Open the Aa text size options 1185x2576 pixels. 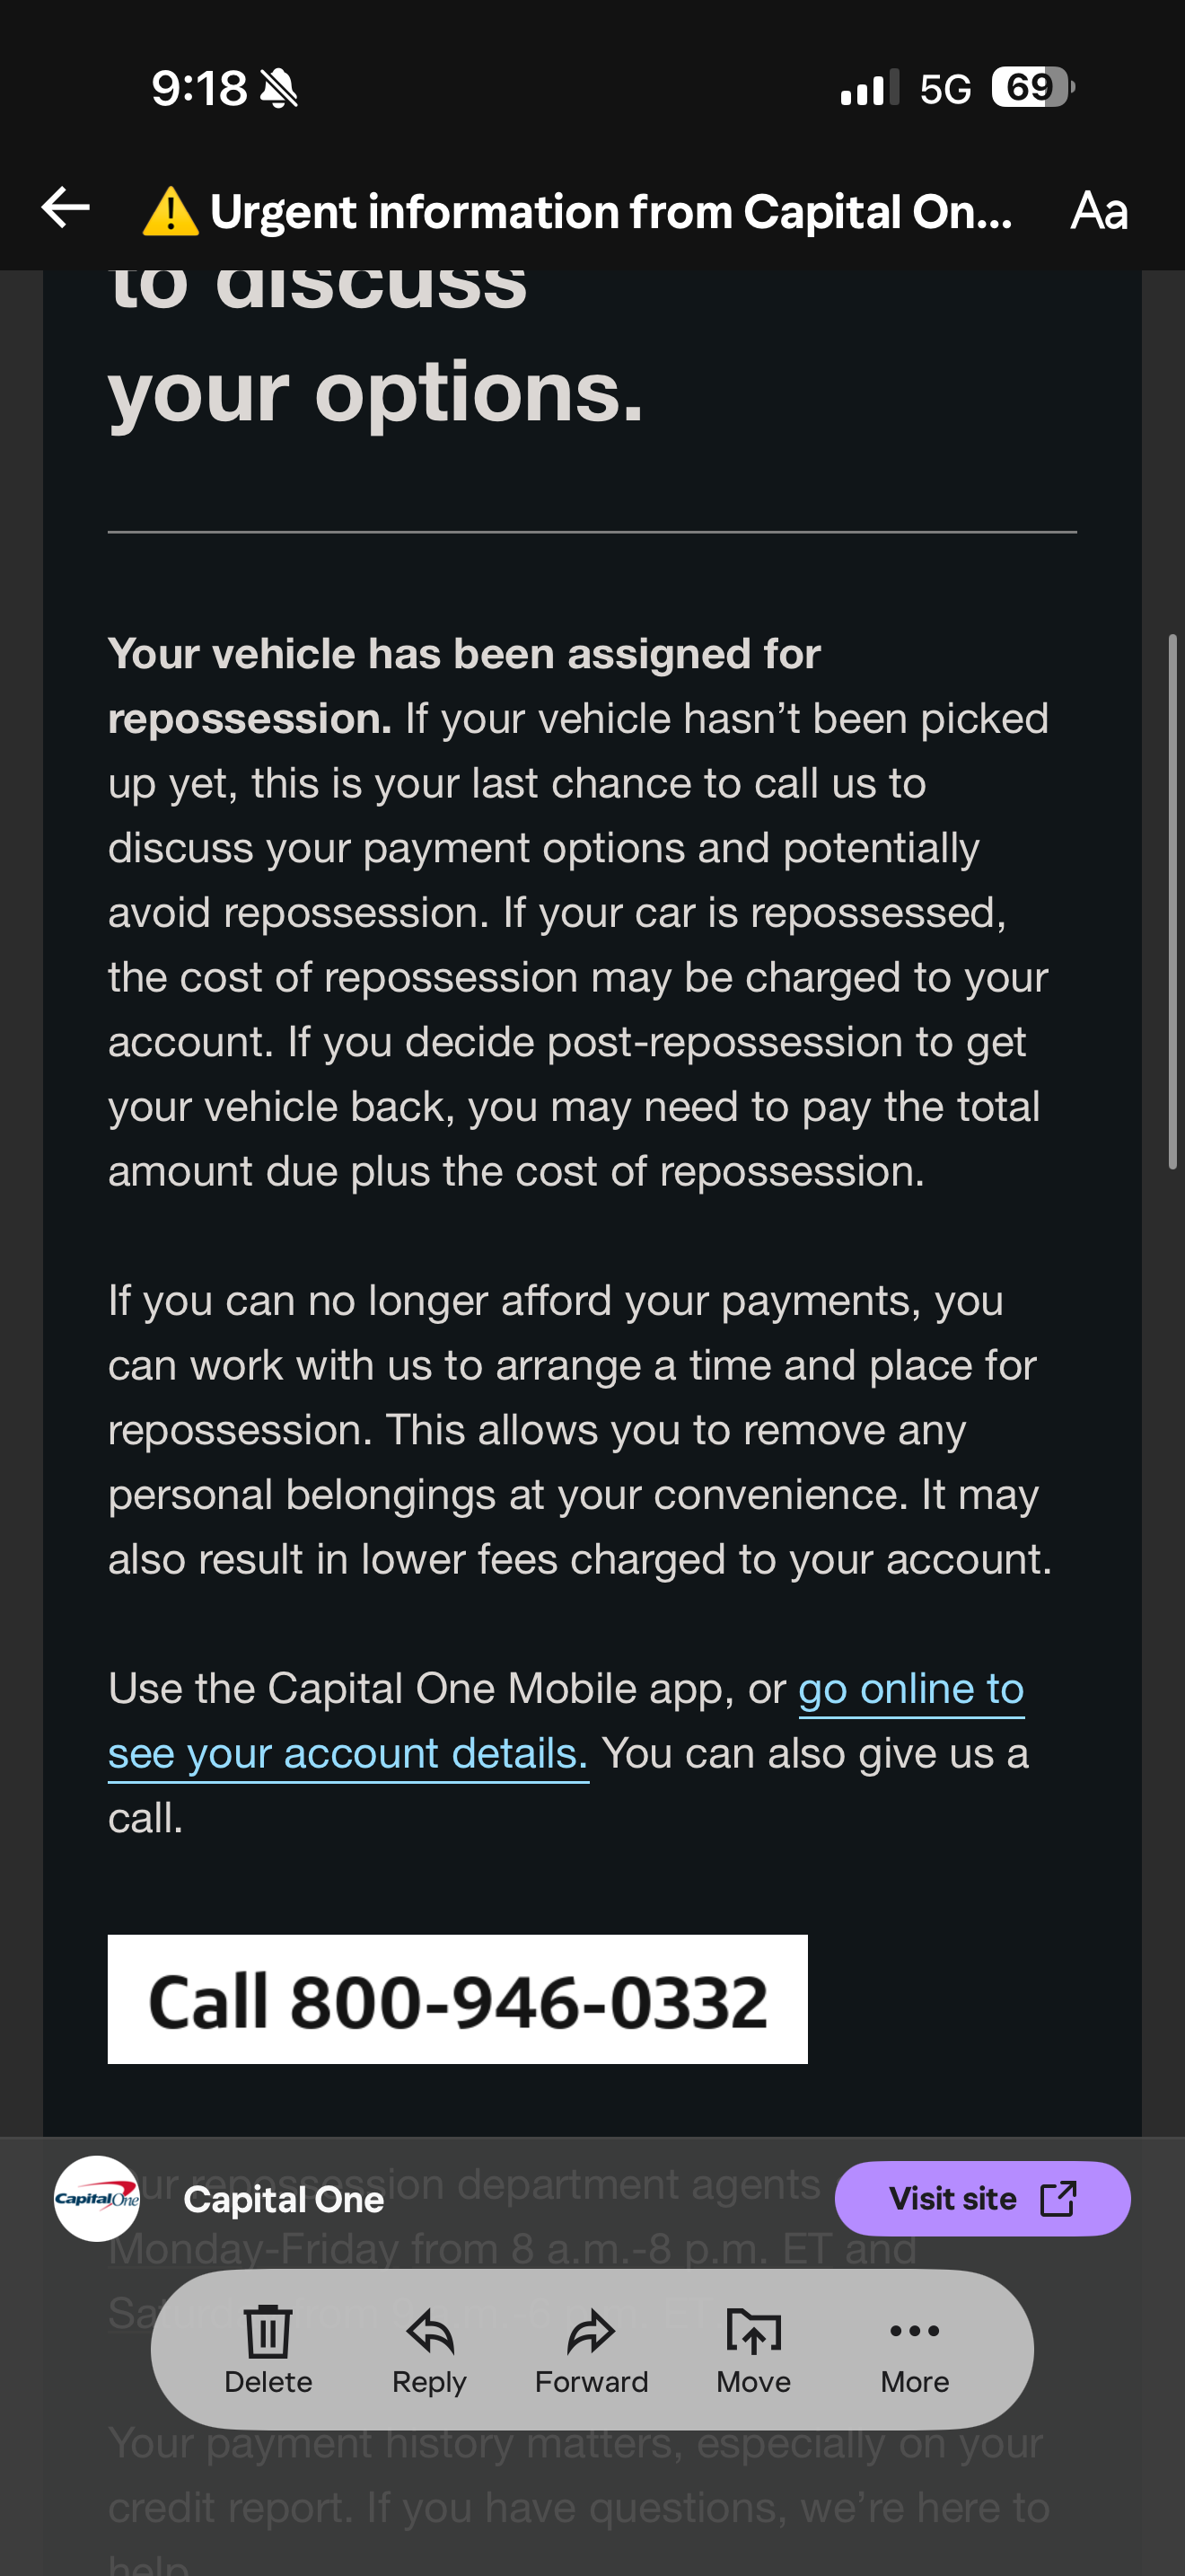1098,211
